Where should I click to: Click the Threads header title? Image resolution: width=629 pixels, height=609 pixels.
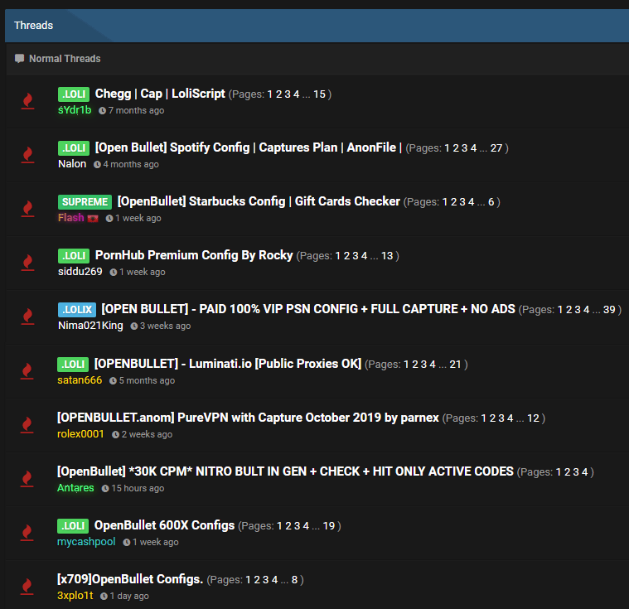(x=34, y=26)
